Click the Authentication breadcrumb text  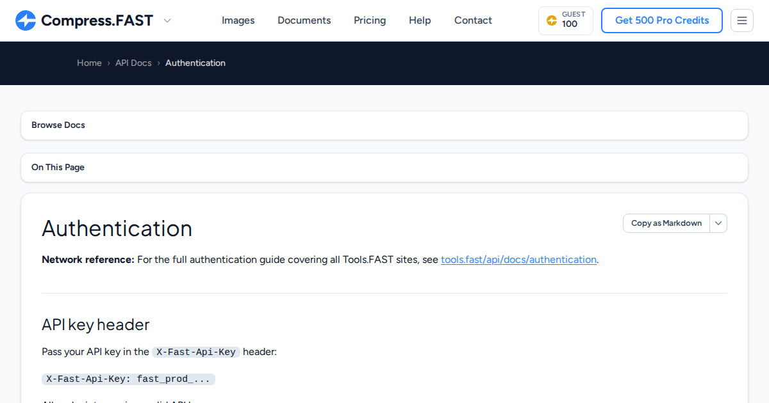coord(195,63)
